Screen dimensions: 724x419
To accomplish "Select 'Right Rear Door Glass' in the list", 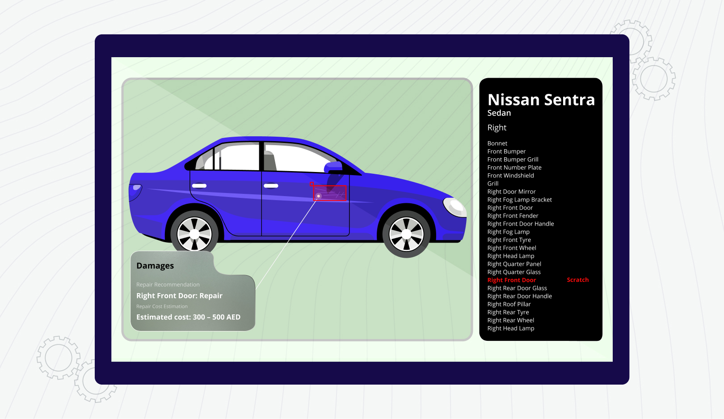I will click(517, 288).
